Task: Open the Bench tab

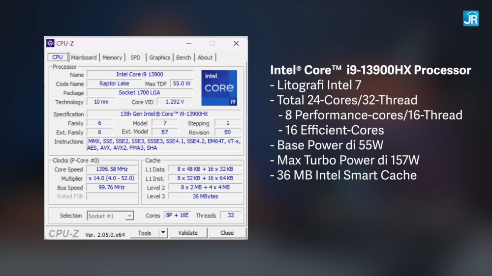Action: (184, 57)
